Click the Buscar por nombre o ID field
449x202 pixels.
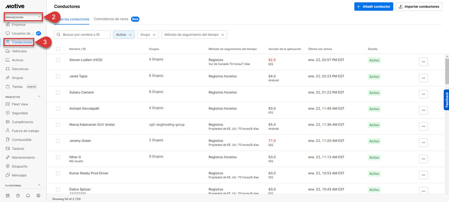[x=86, y=35]
